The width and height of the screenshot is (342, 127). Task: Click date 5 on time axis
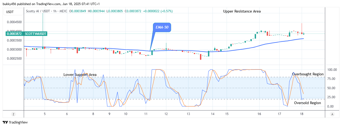point(45,114)
